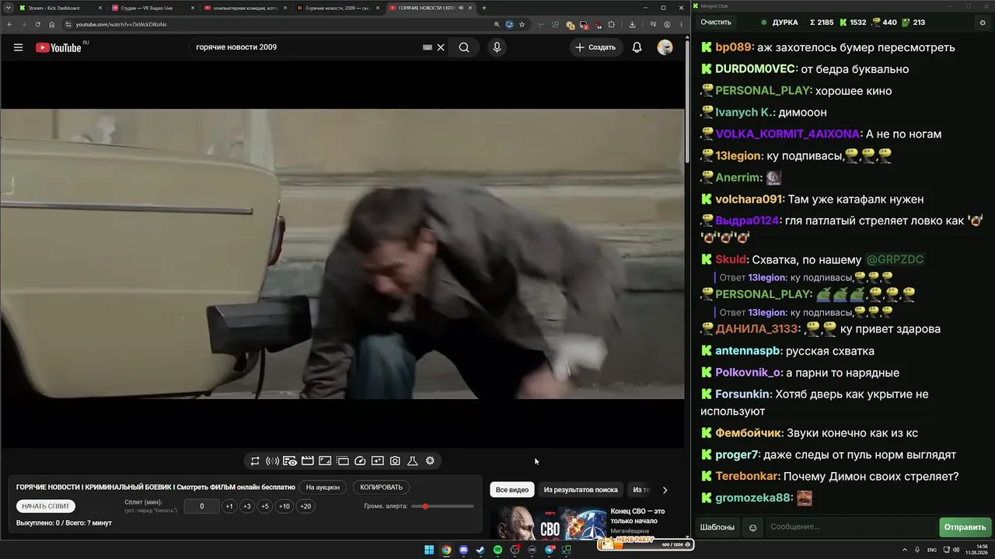Open the on-screen keyboard in search box
Image resolution: width=995 pixels, height=559 pixels.
(x=427, y=47)
